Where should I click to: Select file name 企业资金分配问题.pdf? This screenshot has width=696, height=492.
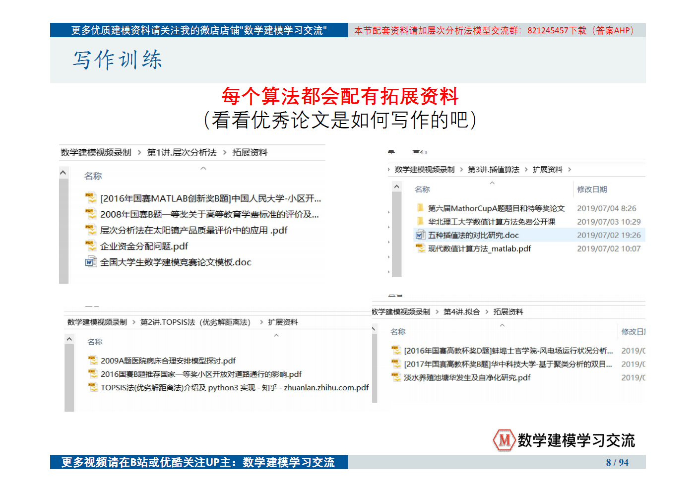(x=144, y=246)
